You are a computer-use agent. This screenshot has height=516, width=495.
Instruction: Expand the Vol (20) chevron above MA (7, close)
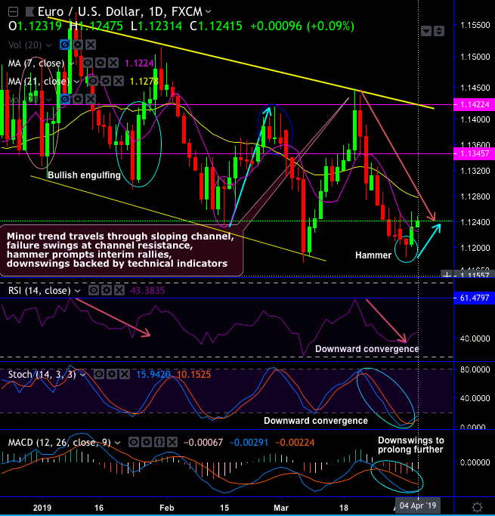tap(48, 45)
